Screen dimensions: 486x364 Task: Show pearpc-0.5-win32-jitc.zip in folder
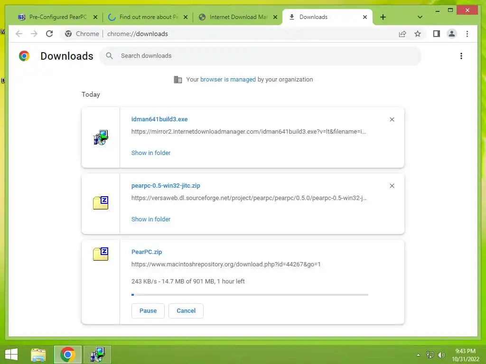(150, 219)
